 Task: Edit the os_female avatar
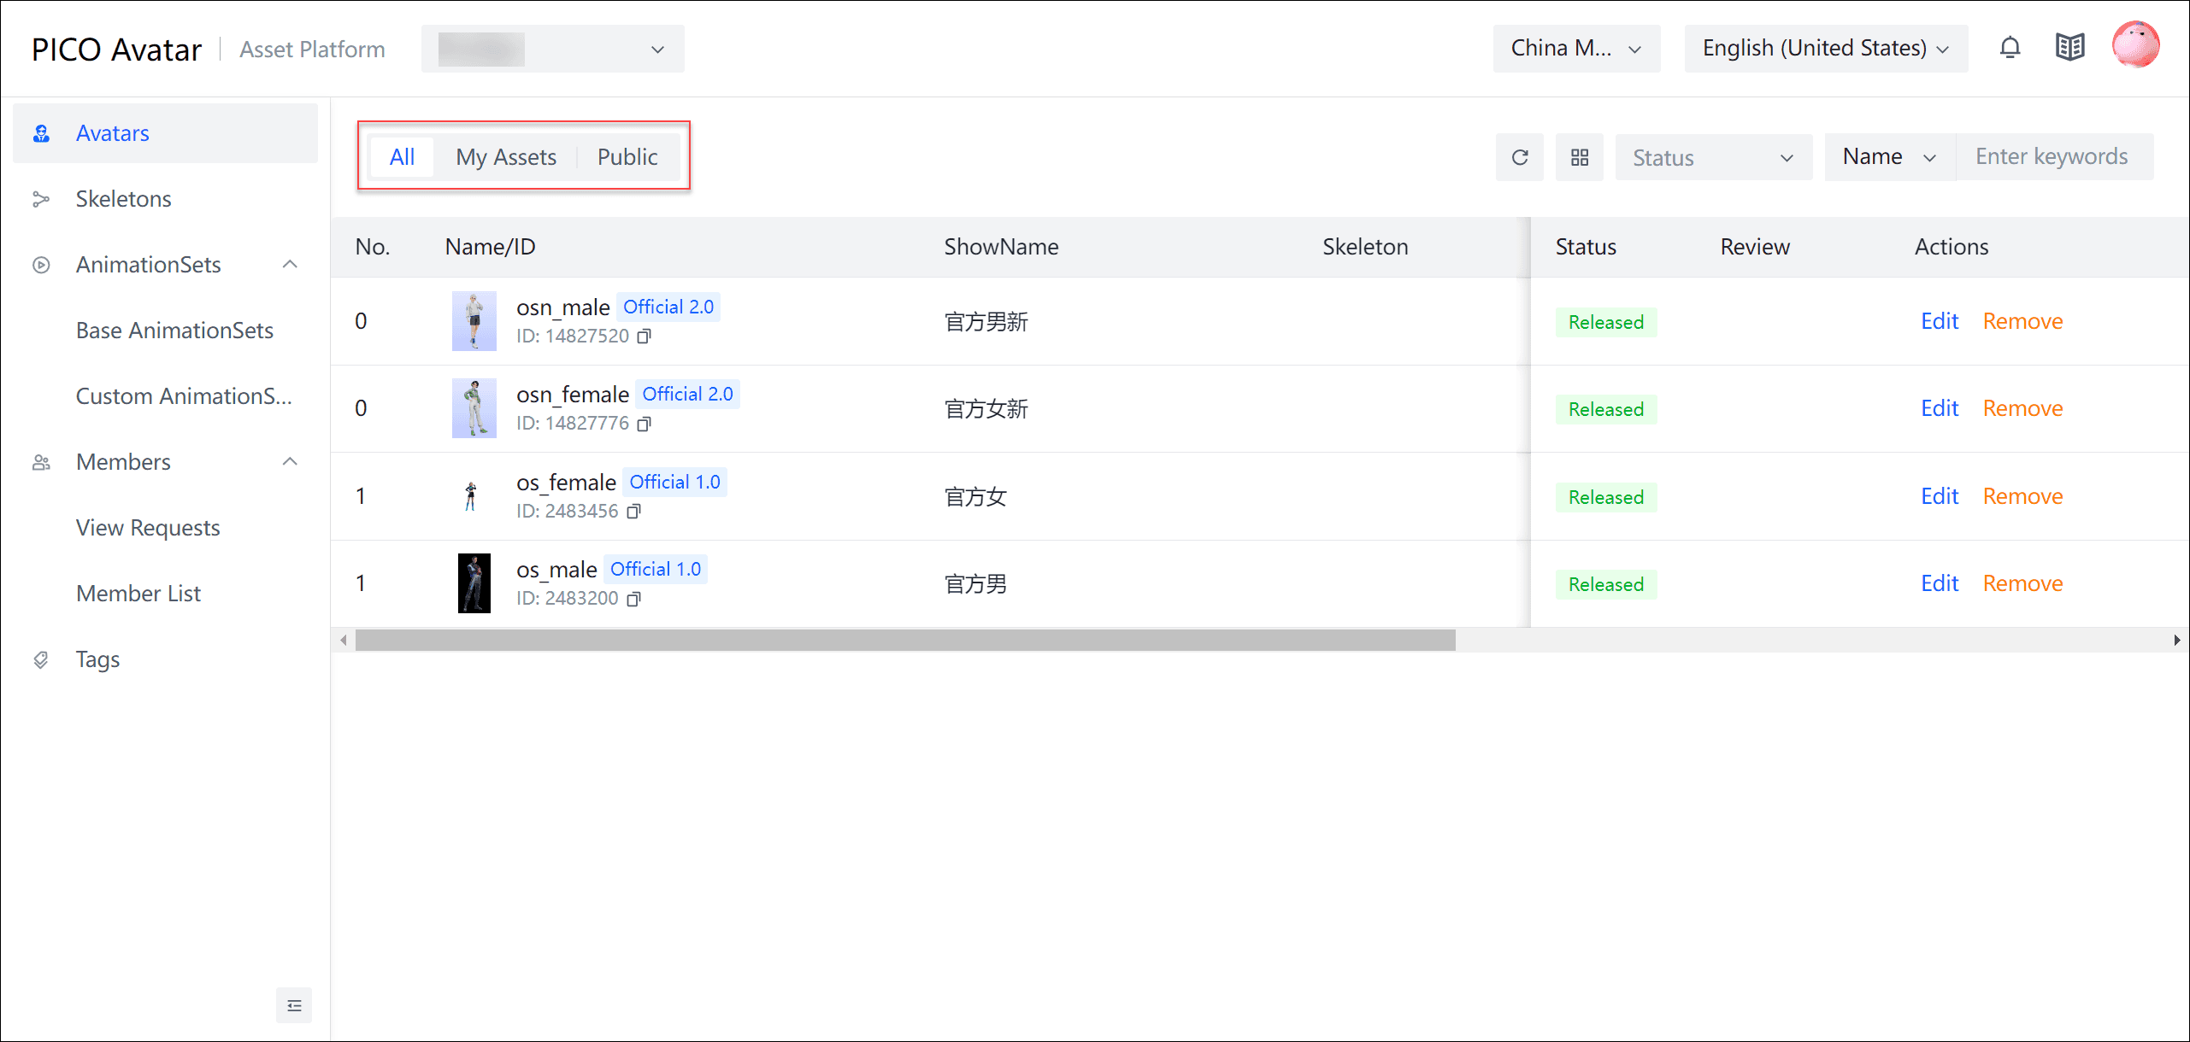pyautogui.click(x=1940, y=496)
